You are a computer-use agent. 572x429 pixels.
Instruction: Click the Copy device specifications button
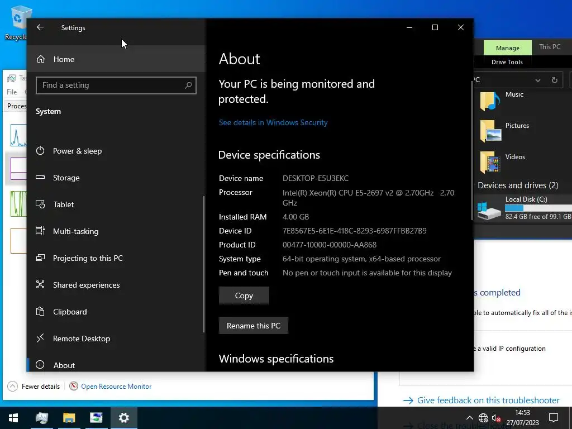click(x=244, y=295)
